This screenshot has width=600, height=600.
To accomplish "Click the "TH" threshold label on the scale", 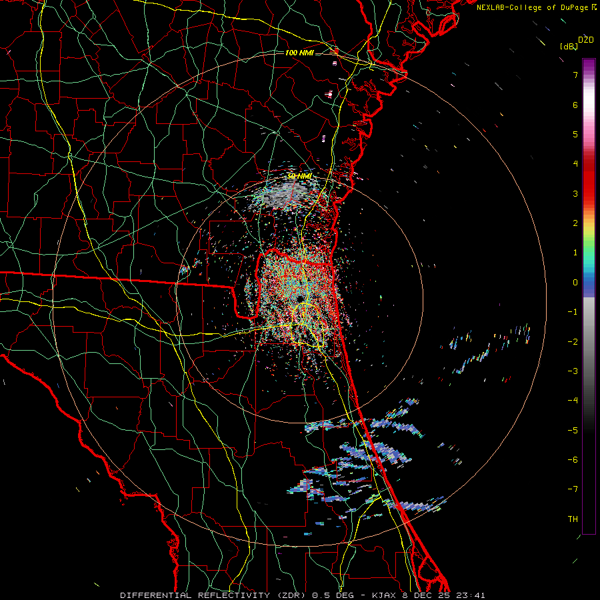I will (x=573, y=519).
